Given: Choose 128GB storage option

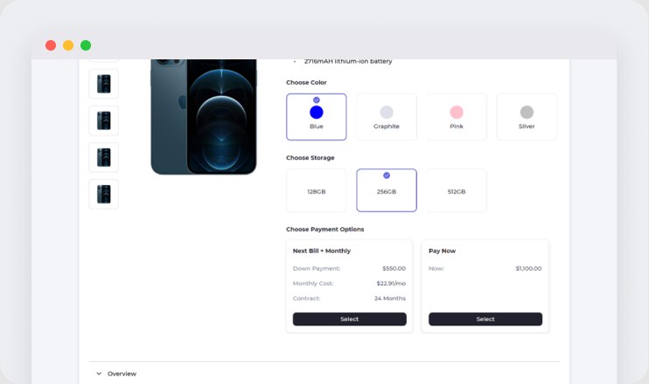Looking at the screenshot, I should coord(317,190).
